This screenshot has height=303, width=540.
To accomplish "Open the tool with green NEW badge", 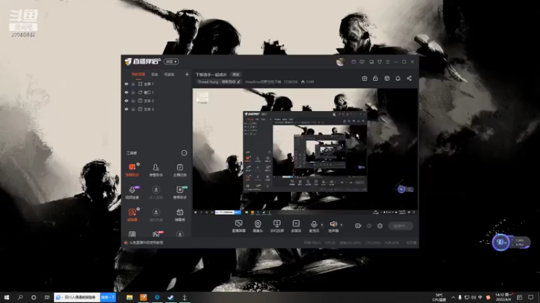I will click(x=180, y=193).
